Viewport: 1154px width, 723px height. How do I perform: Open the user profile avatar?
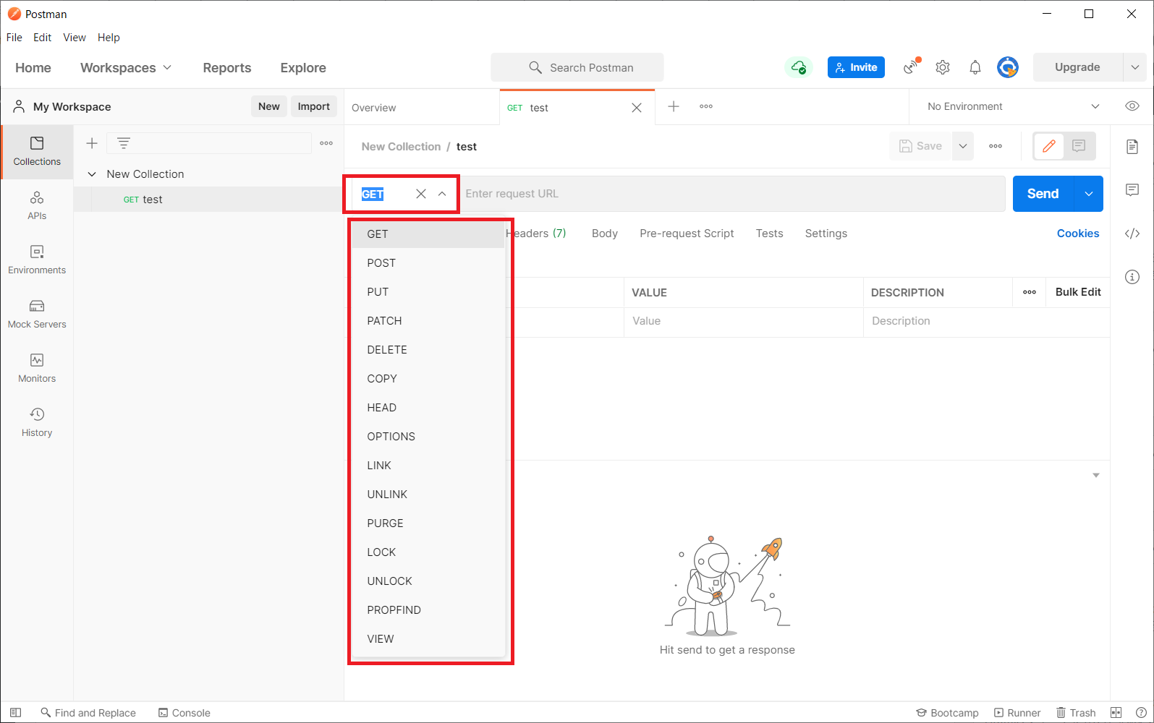pos(1008,67)
